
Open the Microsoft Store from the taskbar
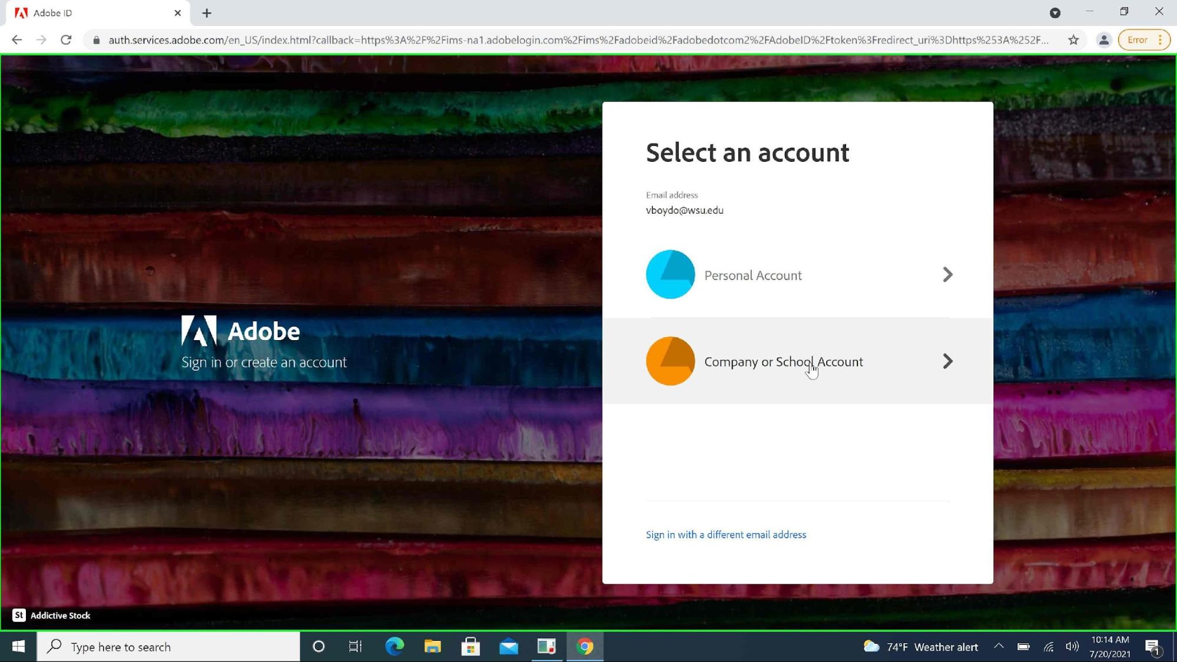click(470, 646)
